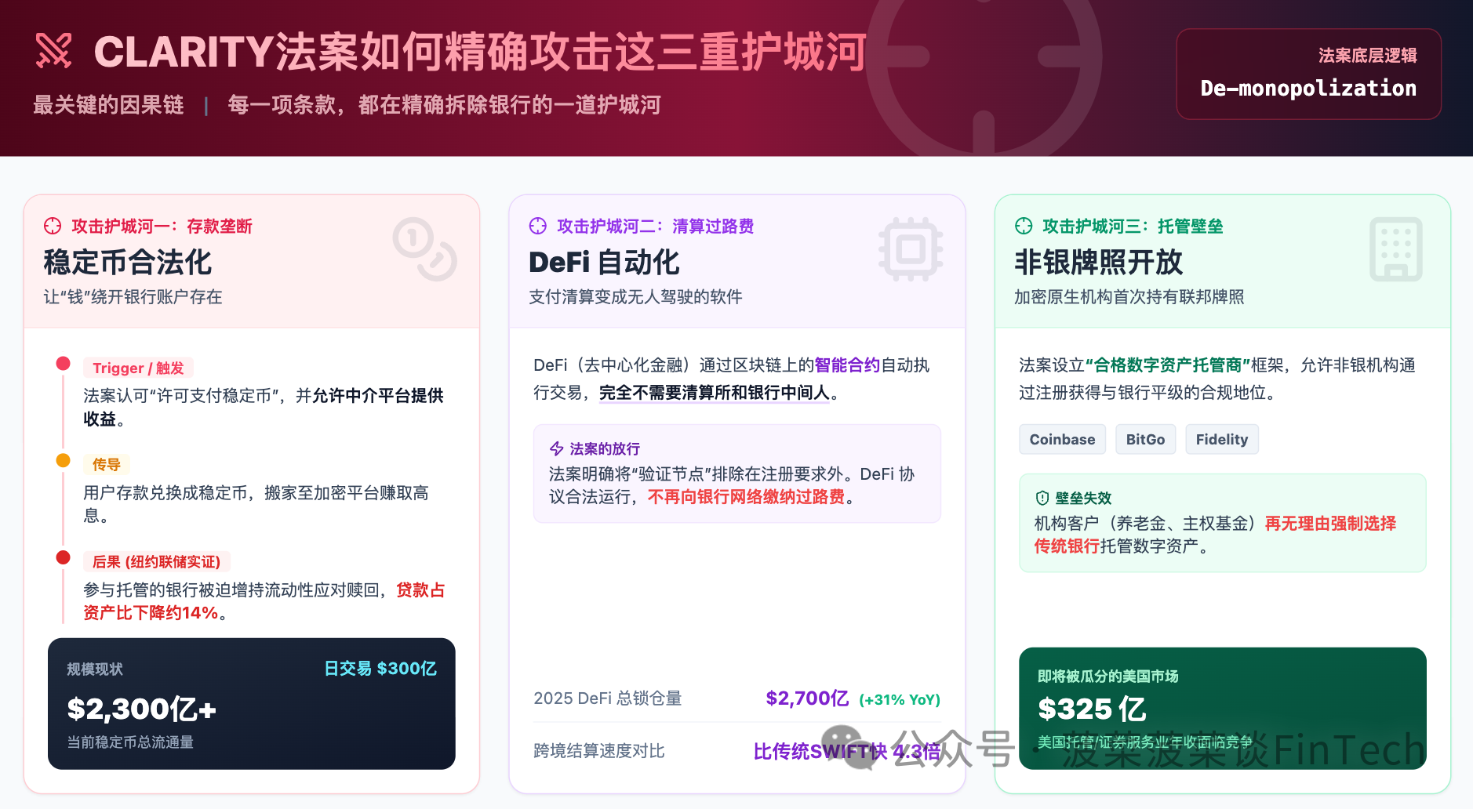Click the De-monopolization badge in the header
The width and height of the screenshot is (1473, 809).
click(x=1308, y=74)
